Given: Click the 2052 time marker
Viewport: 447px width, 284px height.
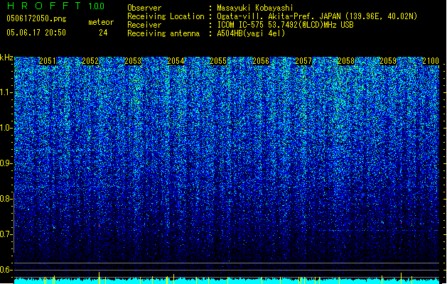Looking at the screenshot, I should (x=90, y=61).
